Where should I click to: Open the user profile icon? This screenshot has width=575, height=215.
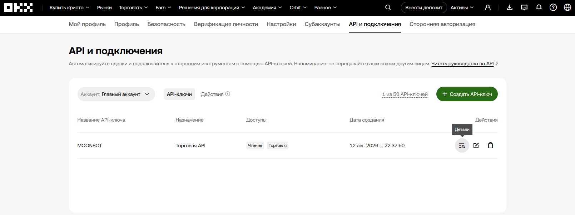488,7
